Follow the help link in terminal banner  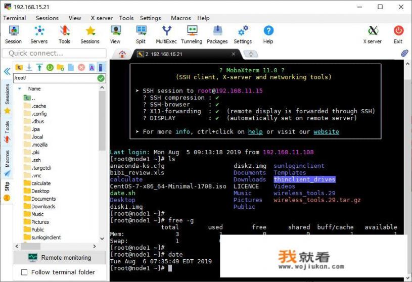[255, 131]
